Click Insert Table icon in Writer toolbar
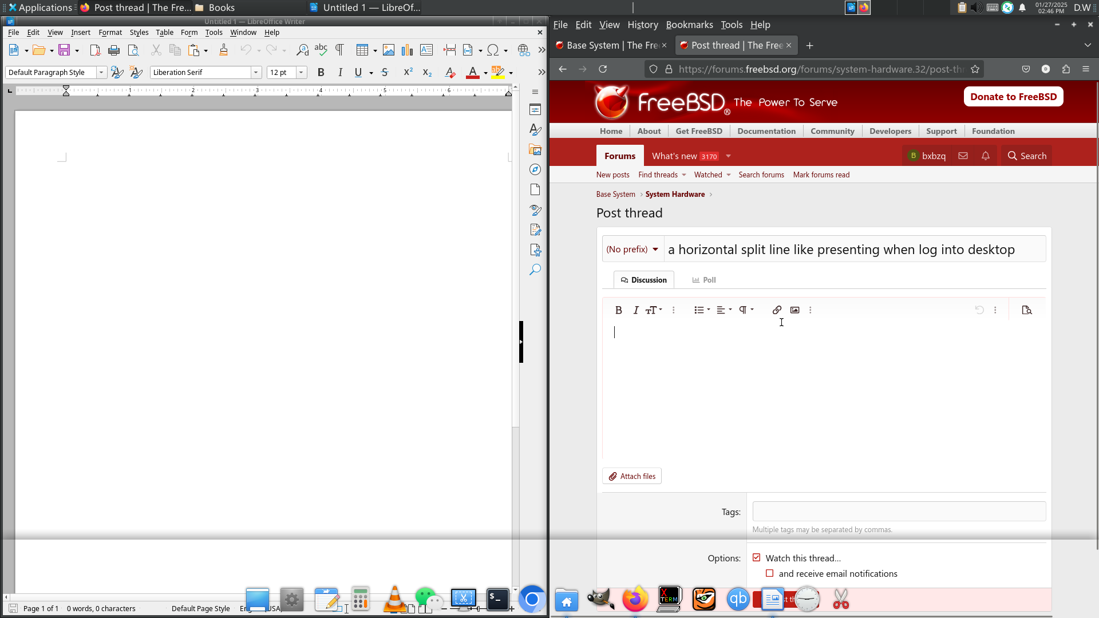 362,50
